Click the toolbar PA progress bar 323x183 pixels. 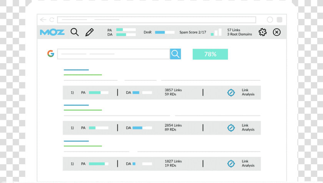[126, 30]
